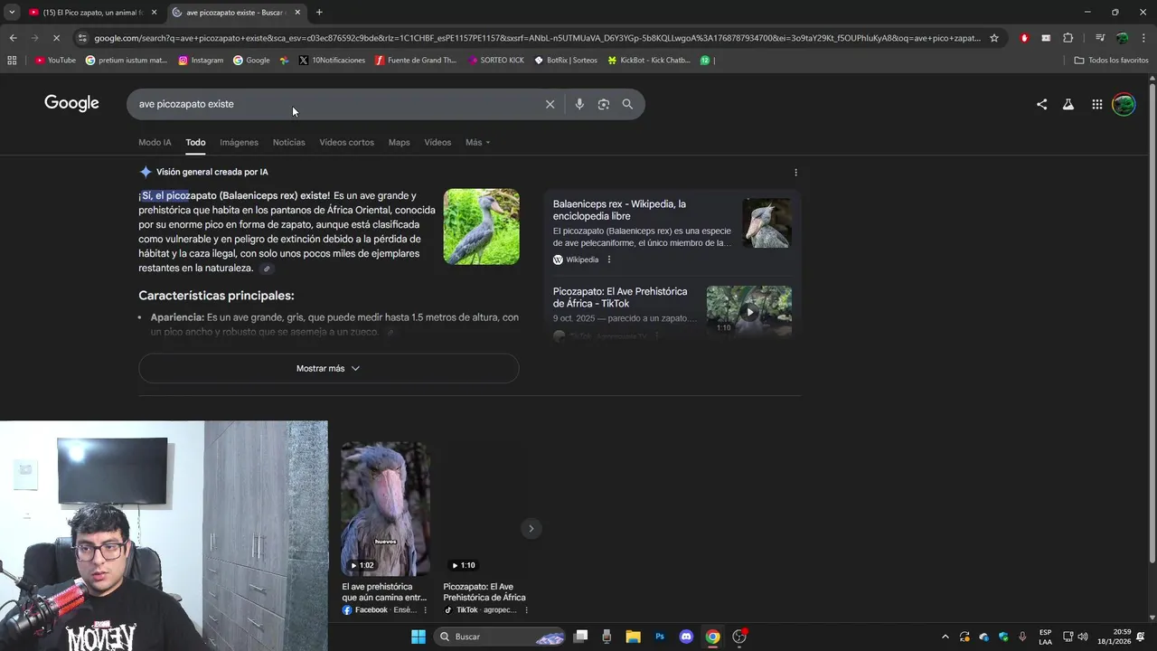Open the Google apps grid
The image size is (1157, 651).
click(1096, 104)
